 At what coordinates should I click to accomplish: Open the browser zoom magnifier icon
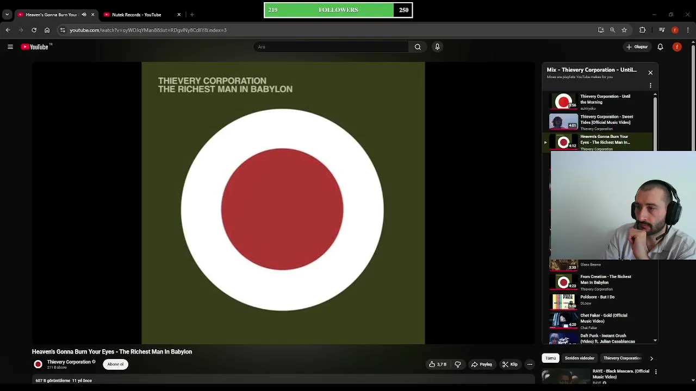(612, 30)
